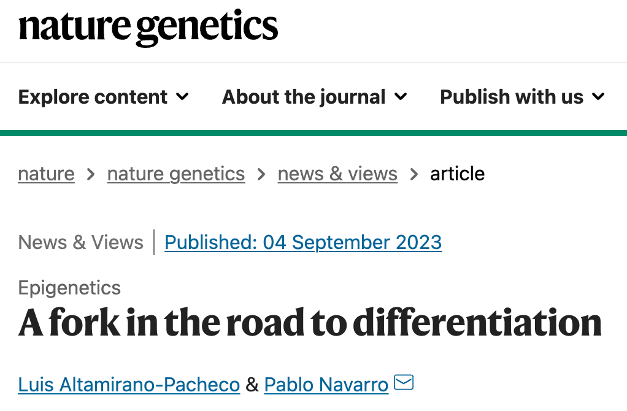This screenshot has height=411, width=627.
Task: Click the envelope icon beside Pablo Navarro
Action: coord(404,383)
